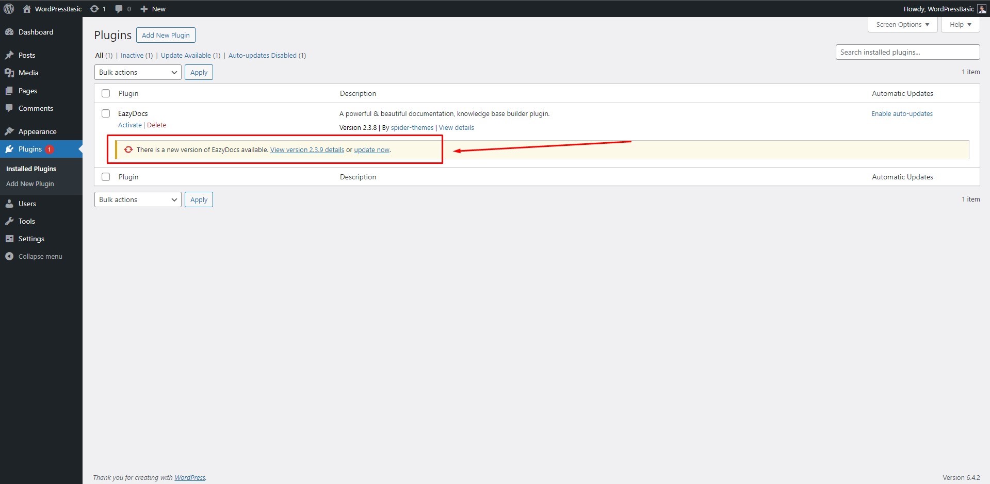Select Installed Plugins submenu item
Viewport: 990px width, 484px height.
pyautogui.click(x=31, y=169)
